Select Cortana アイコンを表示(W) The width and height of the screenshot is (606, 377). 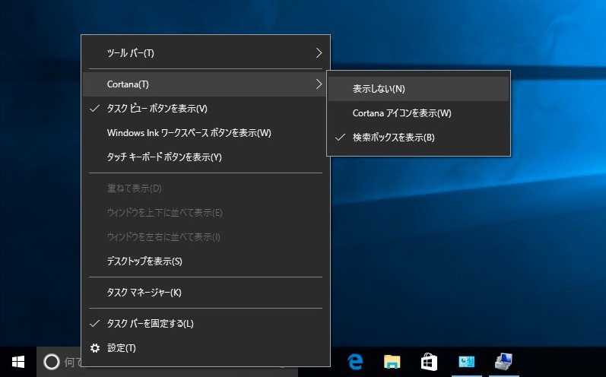tap(401, 113)
